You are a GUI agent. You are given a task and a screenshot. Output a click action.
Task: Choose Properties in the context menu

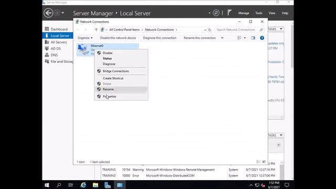pyautogui.click(x=121, y=97)
